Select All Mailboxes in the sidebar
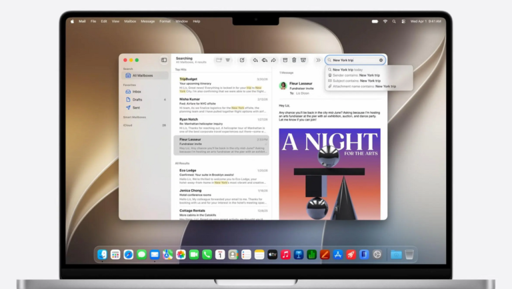 pyautogui.click(x=145, y=75)
